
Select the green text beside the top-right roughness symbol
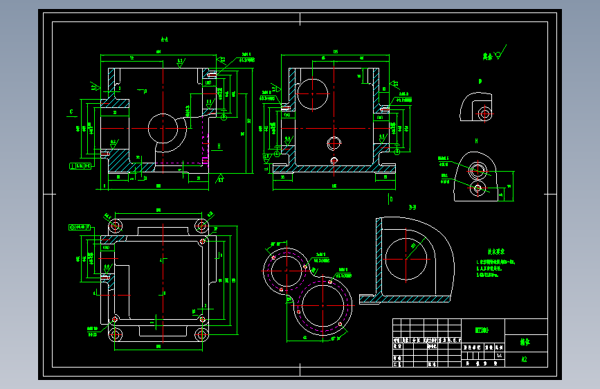click(487, 57)
